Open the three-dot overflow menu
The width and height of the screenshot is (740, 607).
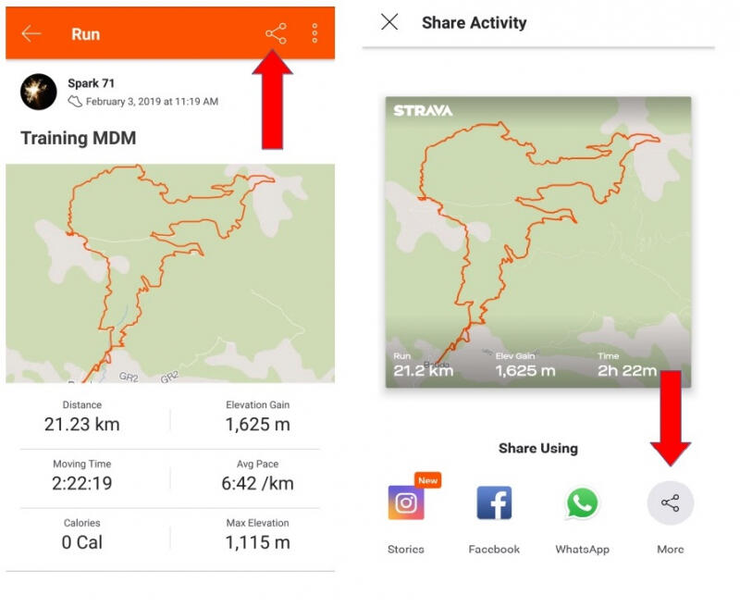point(315,34)
